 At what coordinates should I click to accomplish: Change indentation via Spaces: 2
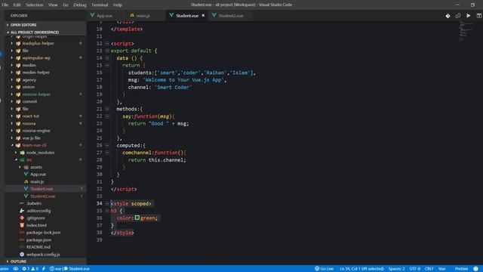coord(396,269)
